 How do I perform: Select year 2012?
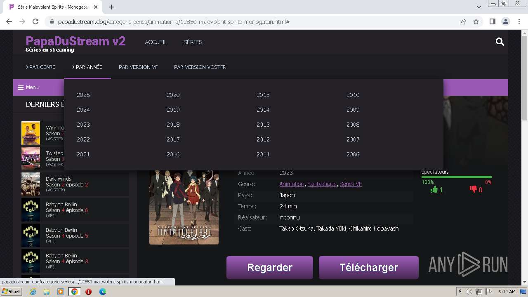coord(263,139)
